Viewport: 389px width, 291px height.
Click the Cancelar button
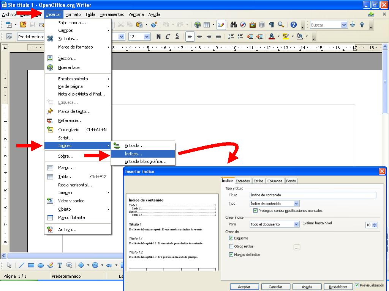click(275, 287)
